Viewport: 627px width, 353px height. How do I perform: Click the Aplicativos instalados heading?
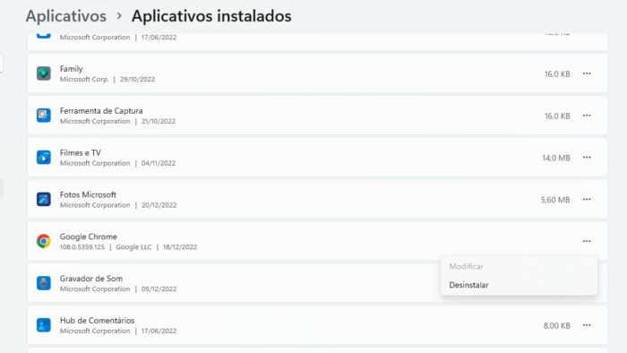(x=211, y=16)
